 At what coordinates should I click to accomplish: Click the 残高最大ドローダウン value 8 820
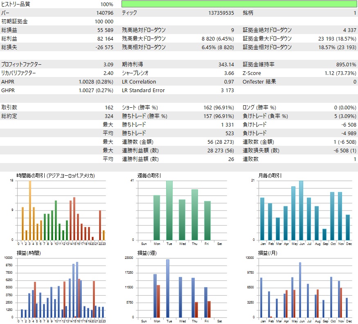221,39
